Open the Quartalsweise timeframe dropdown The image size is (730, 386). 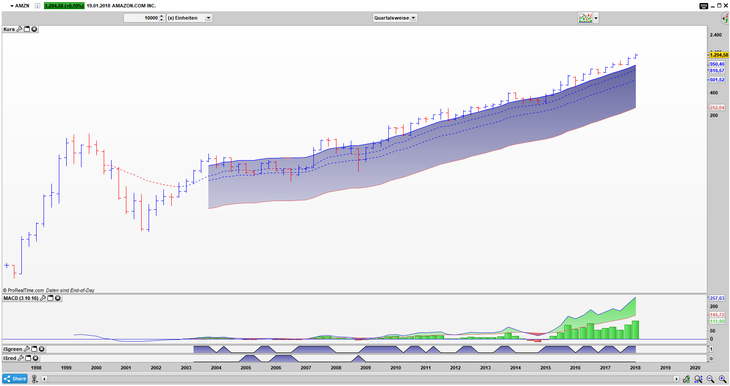coord(395,18)
